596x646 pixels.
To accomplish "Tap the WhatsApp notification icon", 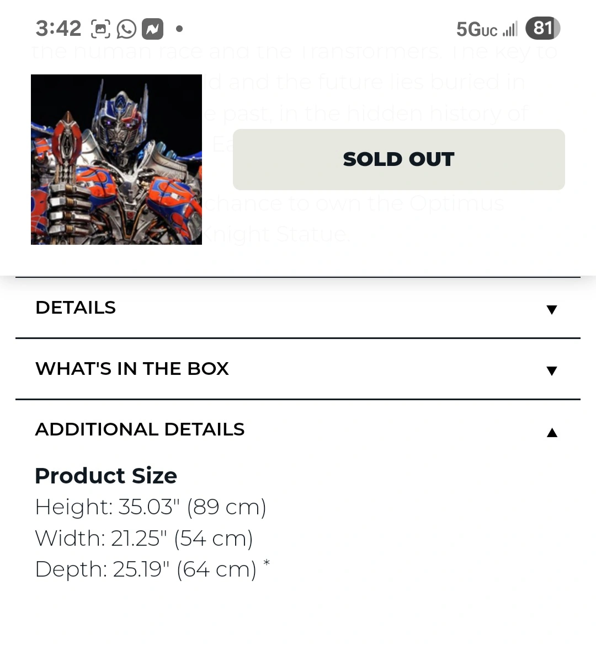I will 126,29.
